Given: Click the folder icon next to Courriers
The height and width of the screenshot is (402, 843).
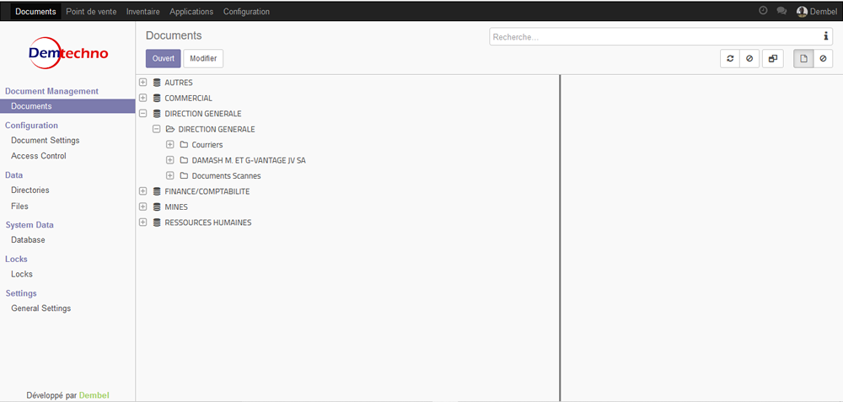Looking at the screenshot, I should click(x=184, y=145).
